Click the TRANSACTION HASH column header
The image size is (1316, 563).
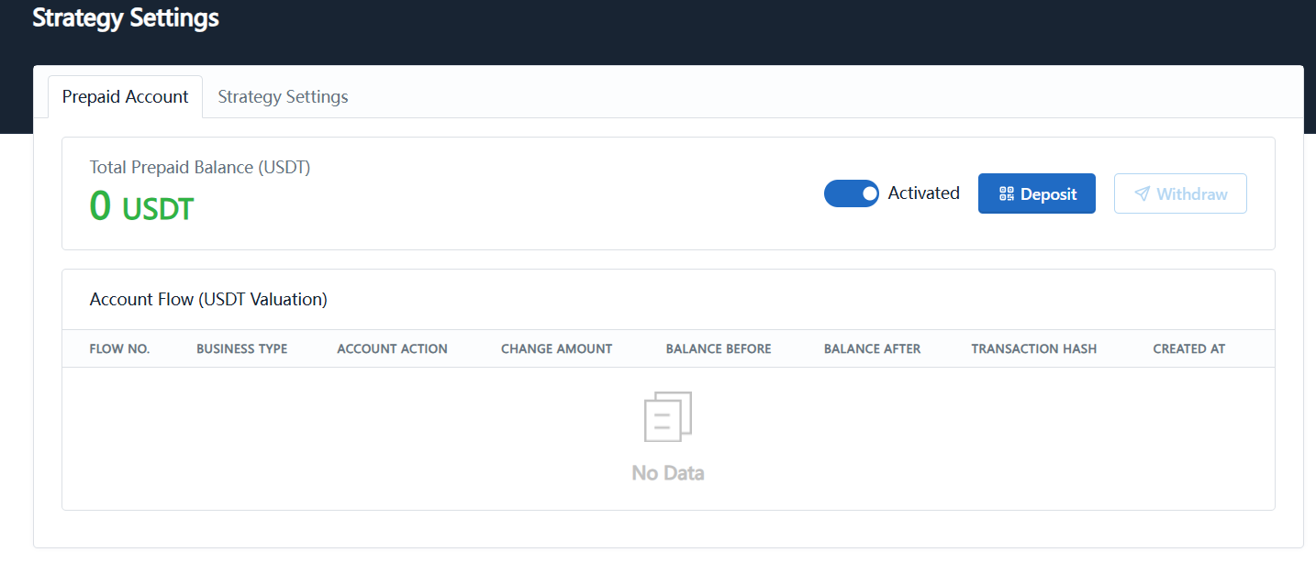coord(1034,348)
